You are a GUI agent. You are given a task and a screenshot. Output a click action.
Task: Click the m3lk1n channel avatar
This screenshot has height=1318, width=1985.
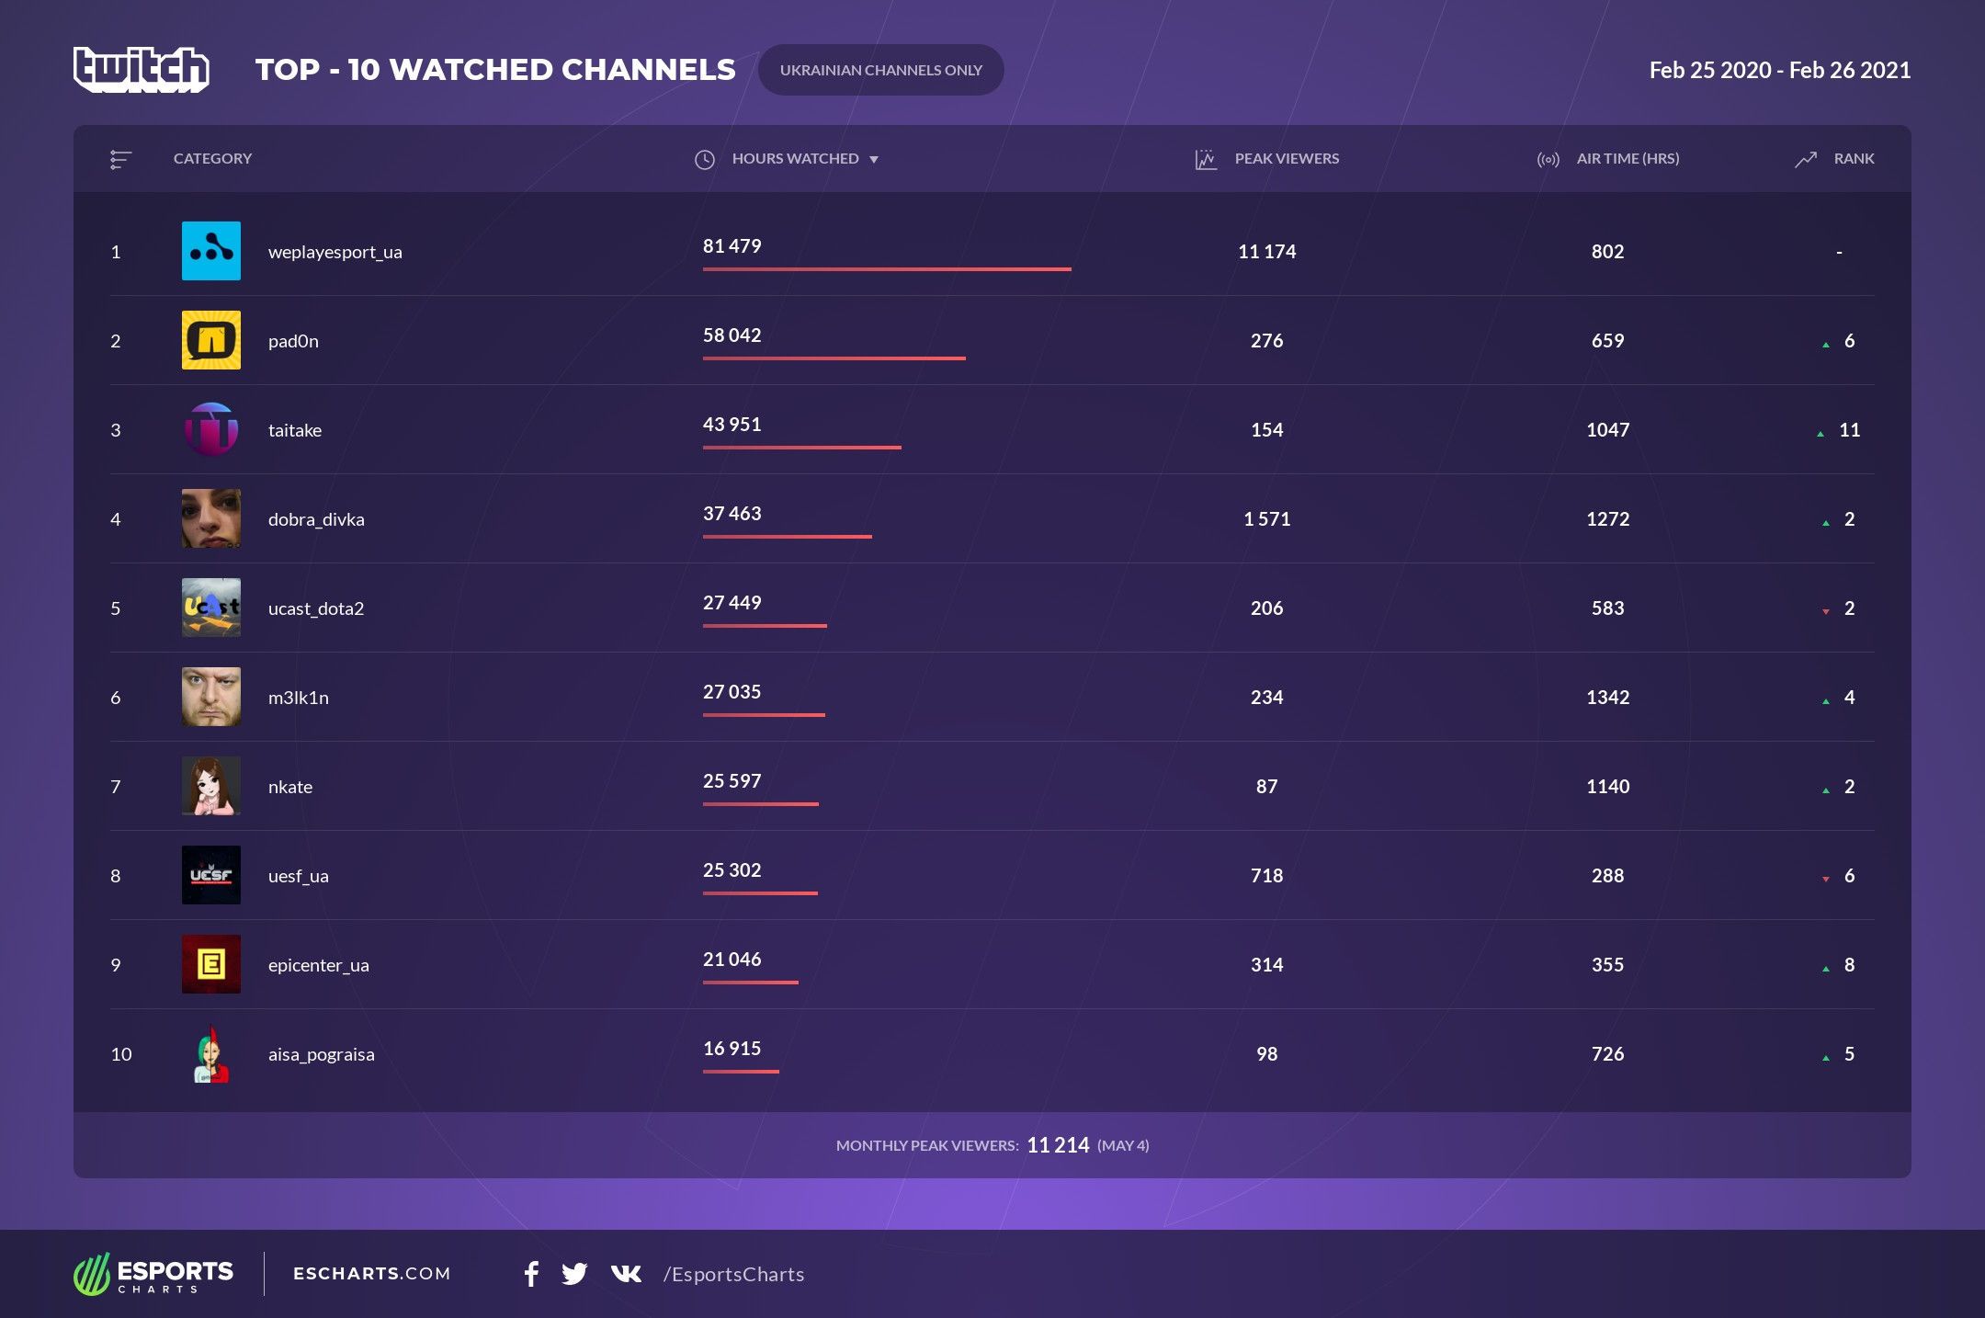click(x=211, y=697)
